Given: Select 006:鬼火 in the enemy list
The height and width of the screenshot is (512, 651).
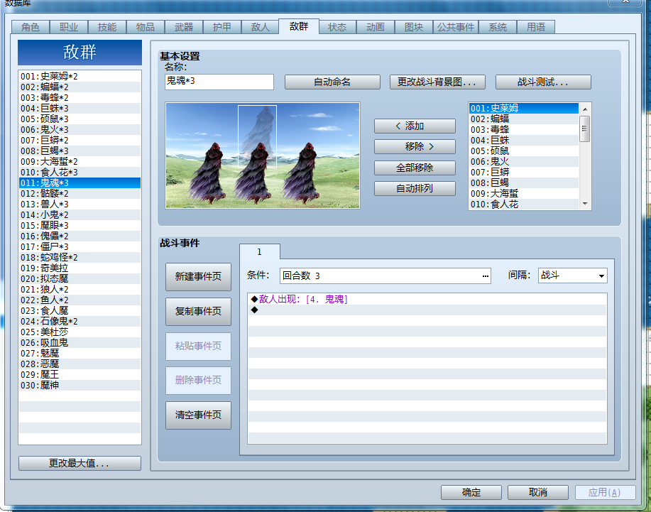Looking at the screenshot, I should point(523,161).
